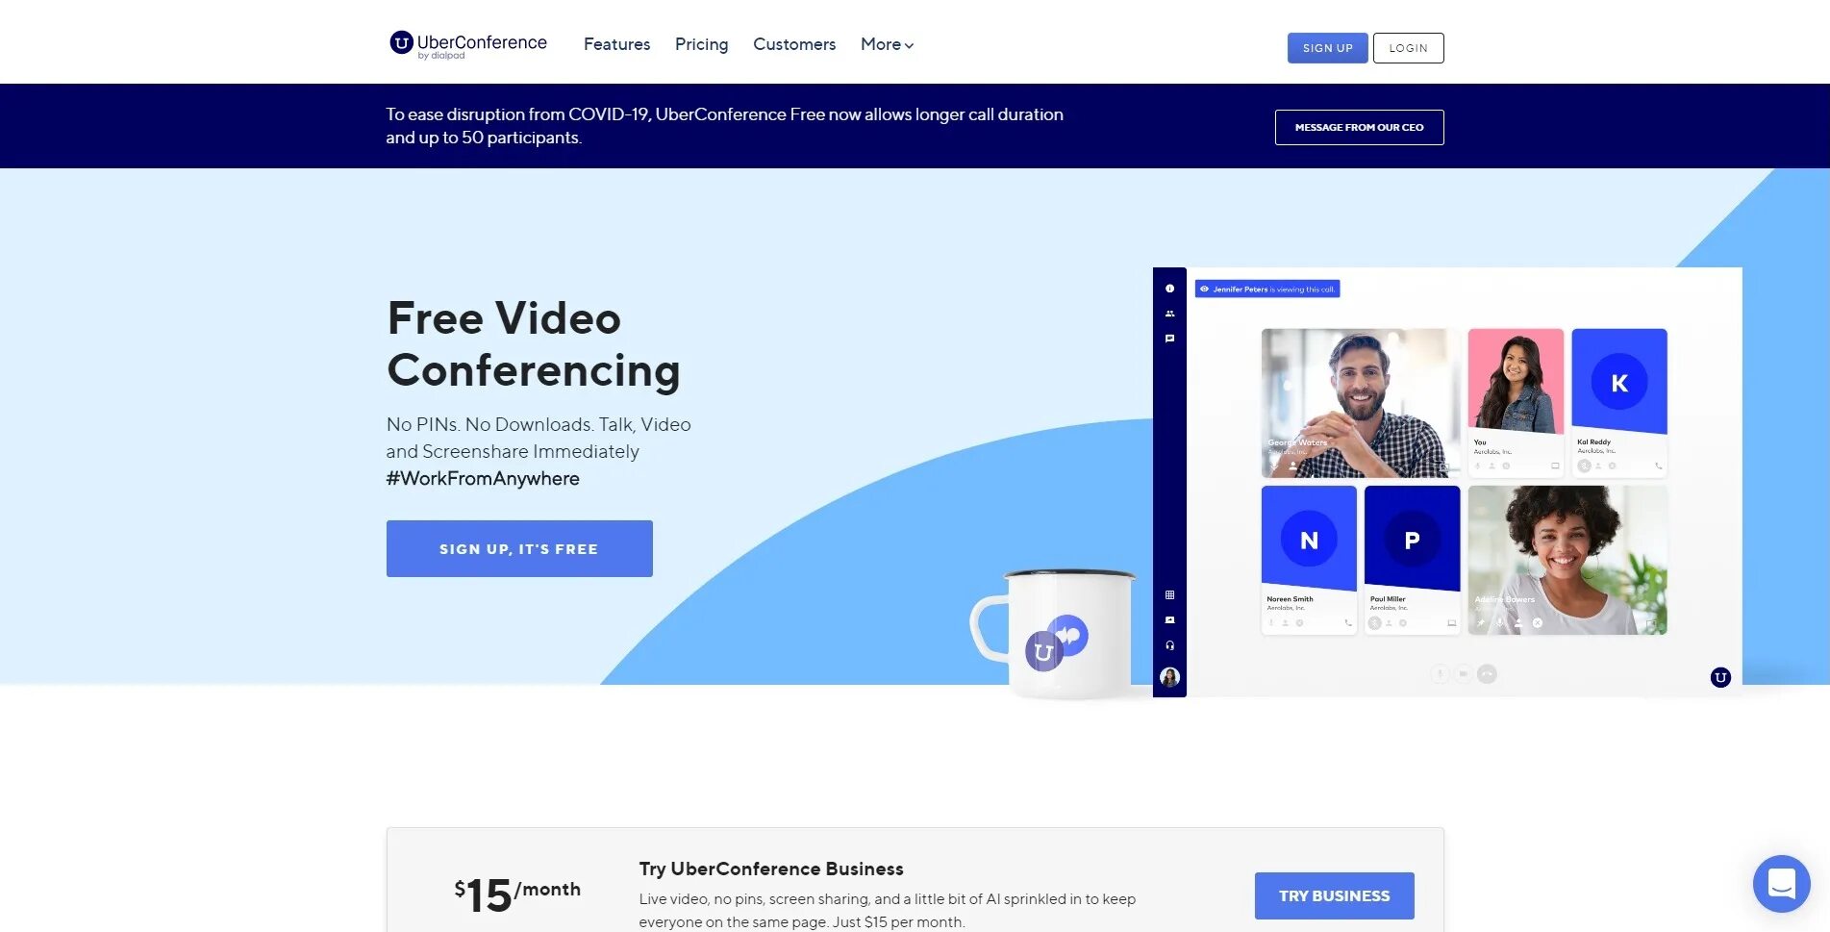The image size is (1830, 932).
Task: Click the user avatar in call sidebar
Action: click(x=1169, y=677)
